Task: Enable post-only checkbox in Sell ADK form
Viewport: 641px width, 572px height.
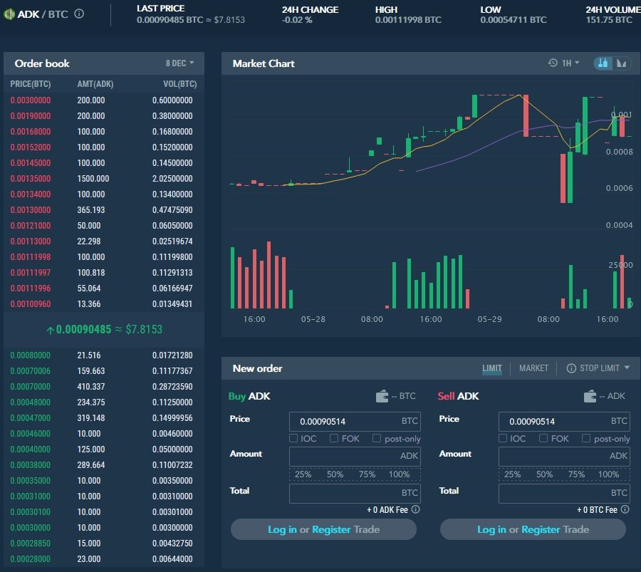Action: [x=586, y=438]
